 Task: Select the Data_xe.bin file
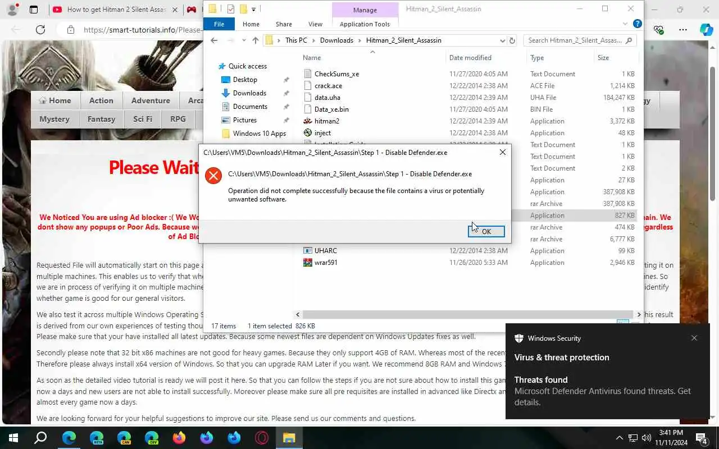click(331, 109)
